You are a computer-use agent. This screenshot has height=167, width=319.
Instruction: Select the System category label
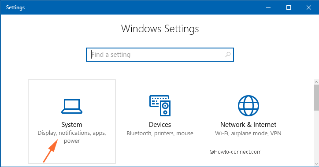72,125
